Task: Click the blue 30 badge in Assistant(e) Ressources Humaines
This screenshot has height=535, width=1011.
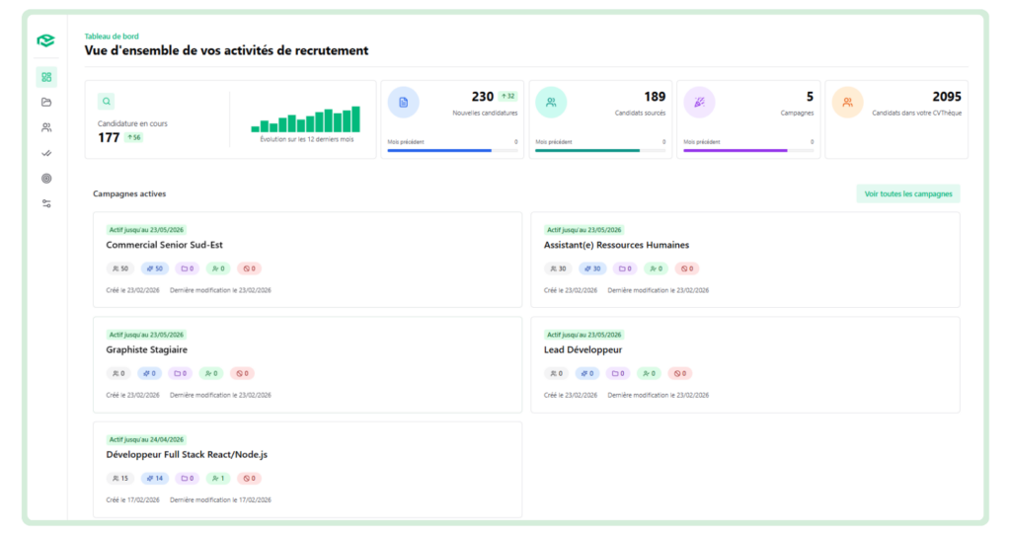Action: click(x=591, y=268)
